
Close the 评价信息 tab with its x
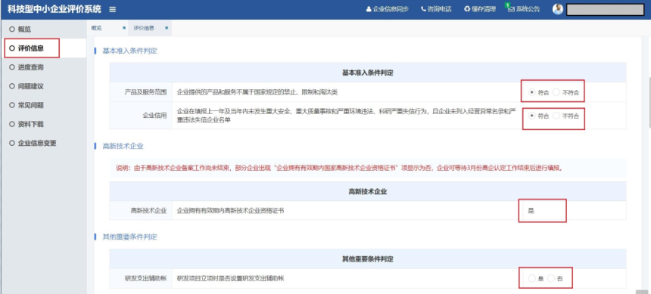(167, 28)
